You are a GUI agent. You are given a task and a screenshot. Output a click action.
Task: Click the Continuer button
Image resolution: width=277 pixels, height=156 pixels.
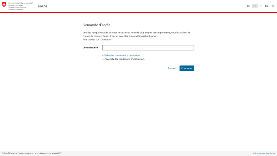click(x=187, y=68)
